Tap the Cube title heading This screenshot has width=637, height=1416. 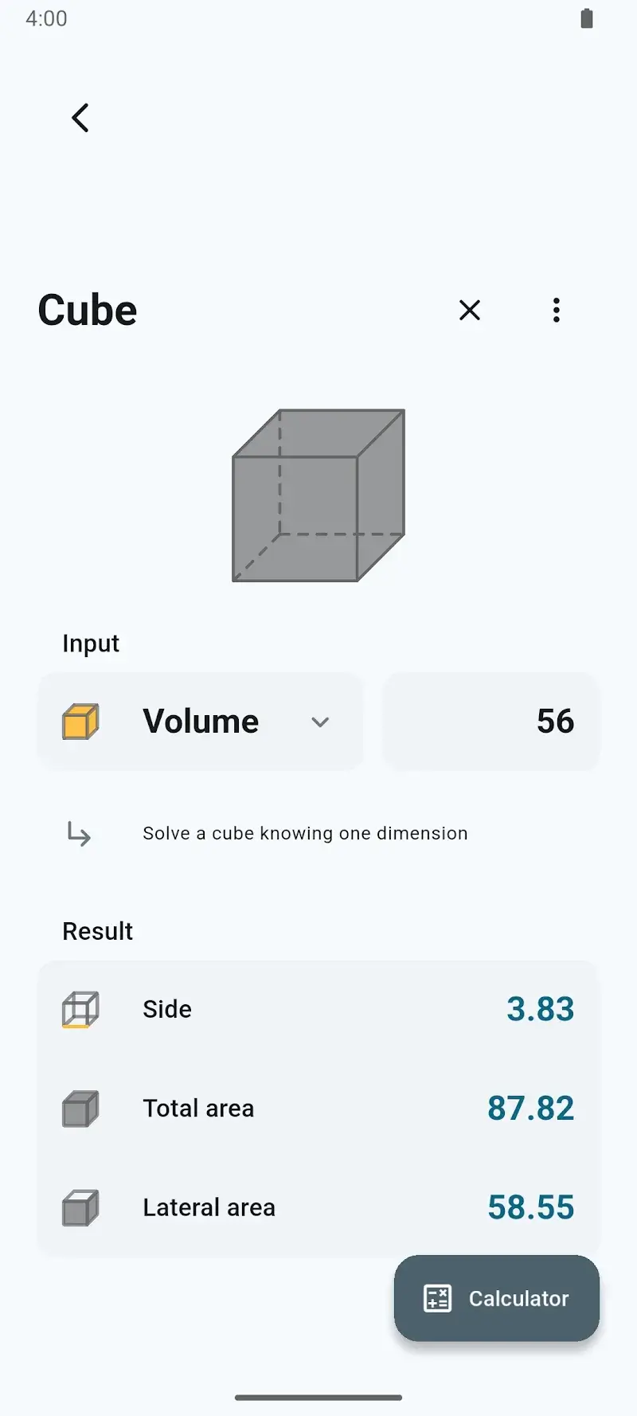87,310
